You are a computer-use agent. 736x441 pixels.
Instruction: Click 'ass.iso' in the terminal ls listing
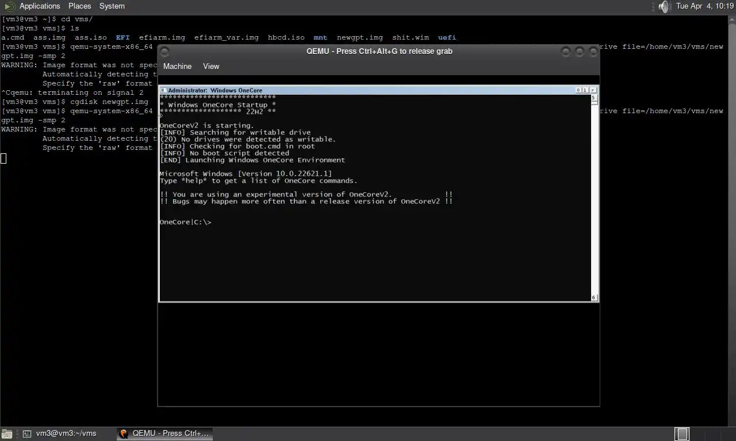[x=90, y=37]
